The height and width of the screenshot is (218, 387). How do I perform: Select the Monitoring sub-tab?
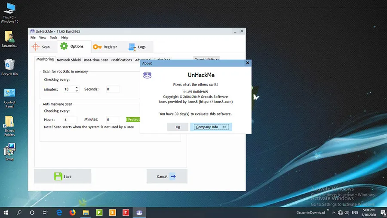coord(45,59)
